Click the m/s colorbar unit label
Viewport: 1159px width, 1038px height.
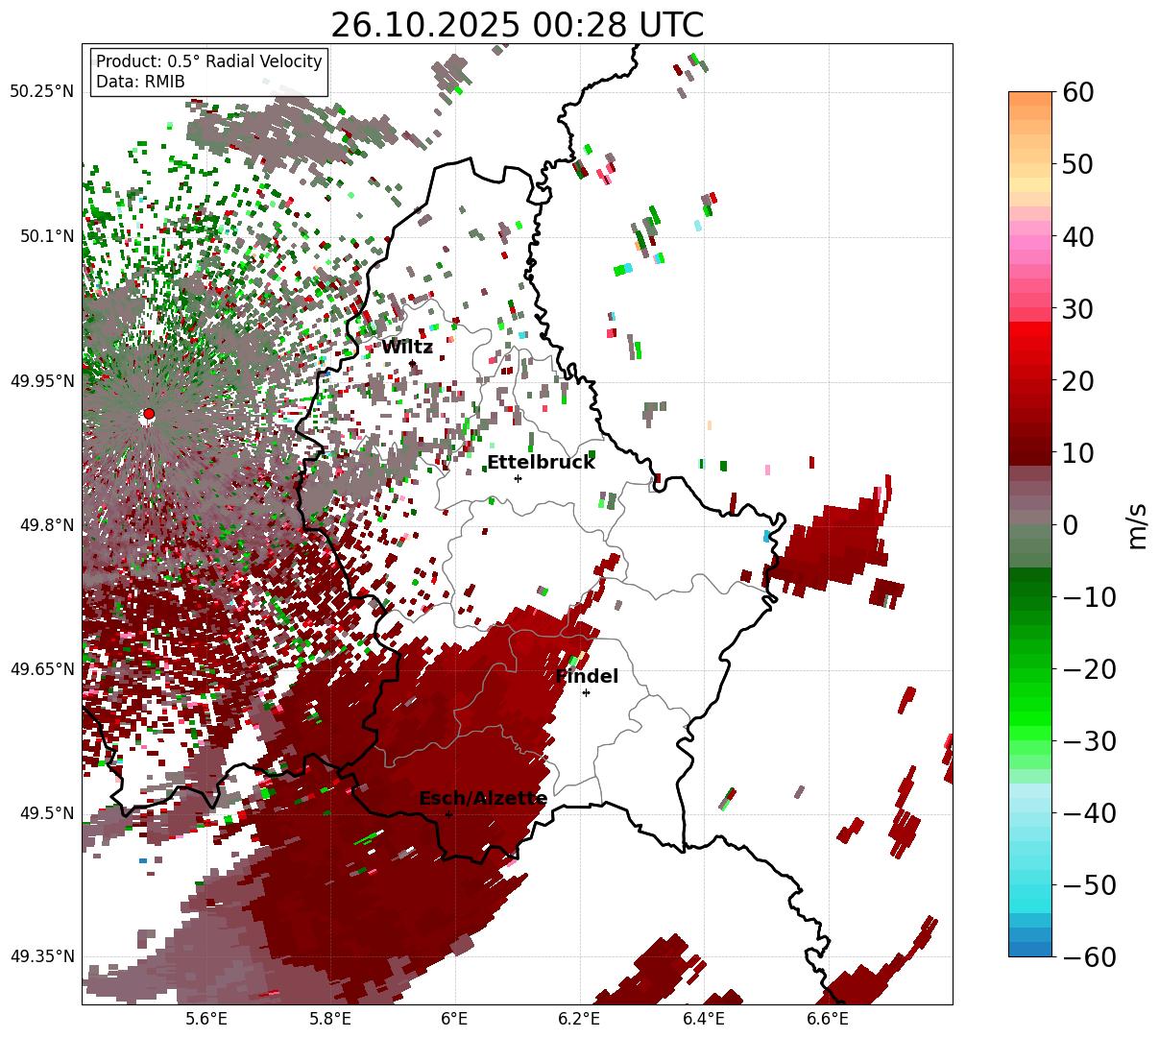(x=1138, y=525)
